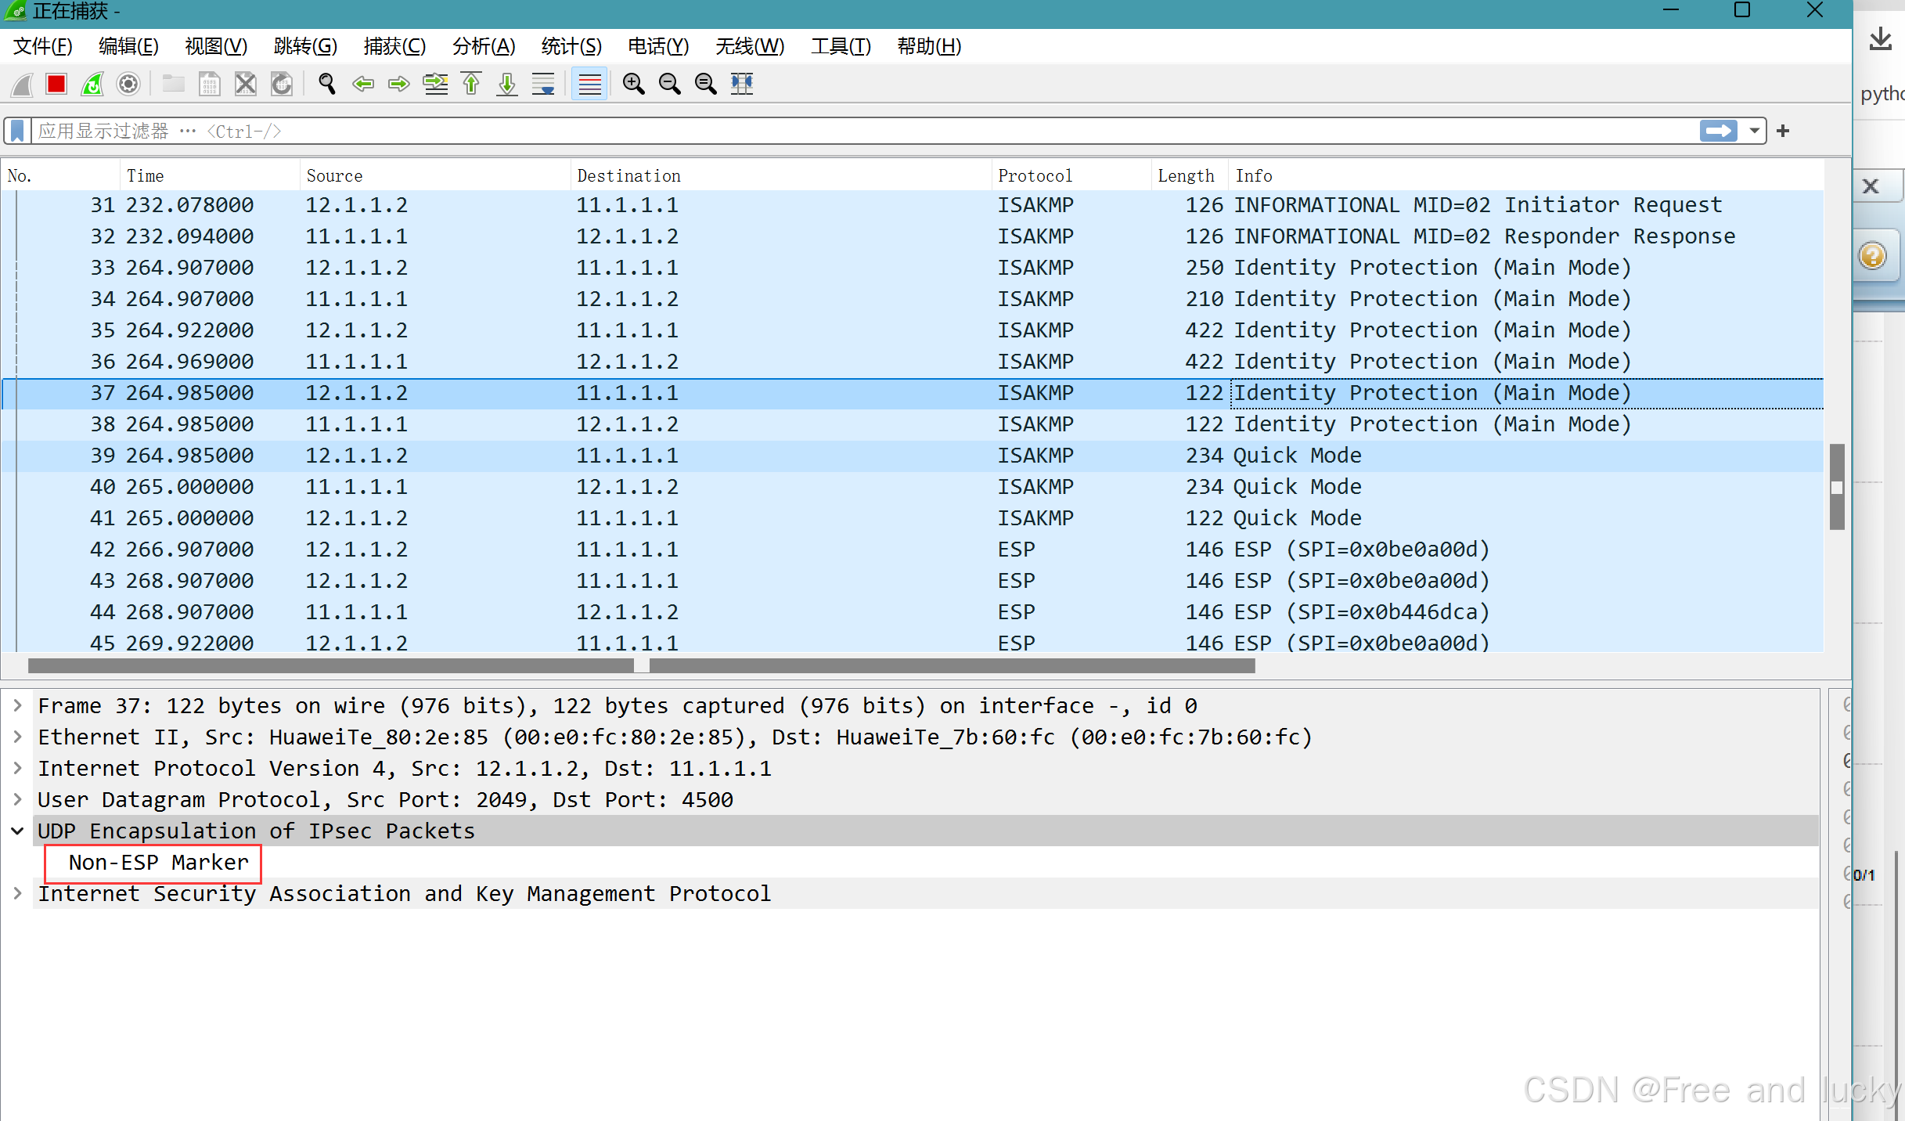The width and height of the screenshot is (1905, 1121).
Task: Add a display filter button with plus
Action: (1783, 131)
